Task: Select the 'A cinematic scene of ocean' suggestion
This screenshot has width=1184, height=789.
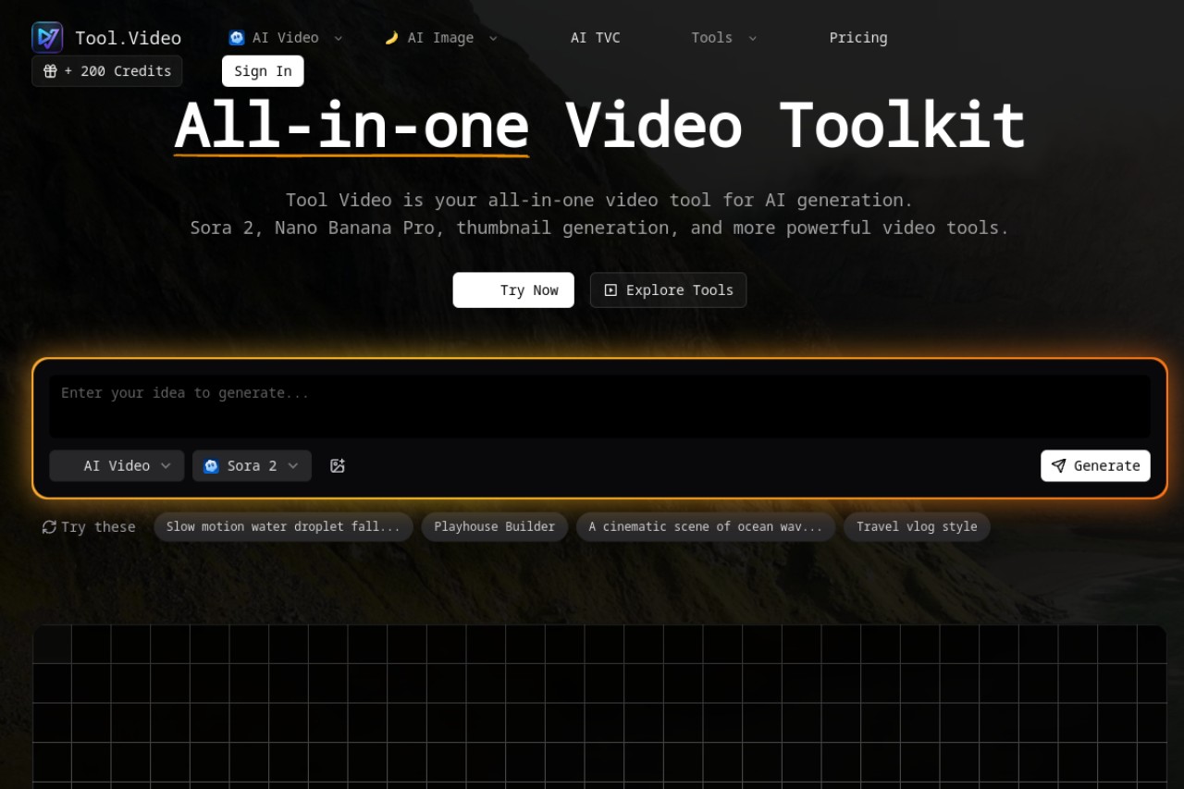Action: point(706,527)
